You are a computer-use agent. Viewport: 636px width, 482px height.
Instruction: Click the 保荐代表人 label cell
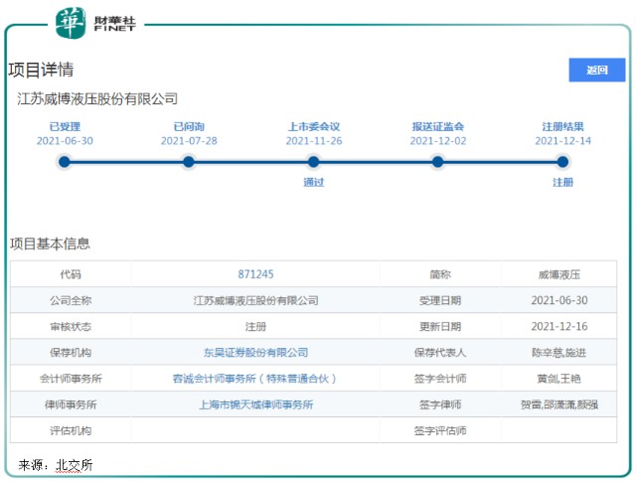440,352
